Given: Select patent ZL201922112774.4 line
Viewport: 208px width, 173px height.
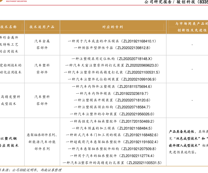Looking at the screenshot, I should coord(112,156).
